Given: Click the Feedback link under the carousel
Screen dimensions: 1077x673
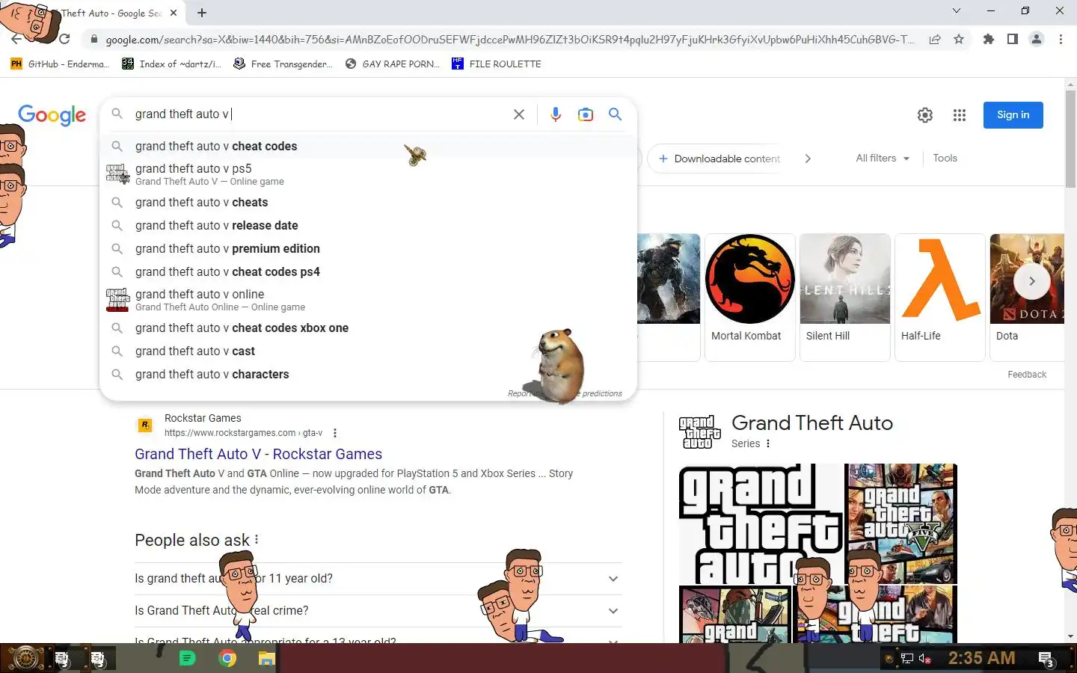Looking at the screenshot, I should [x=1026, y=375].
